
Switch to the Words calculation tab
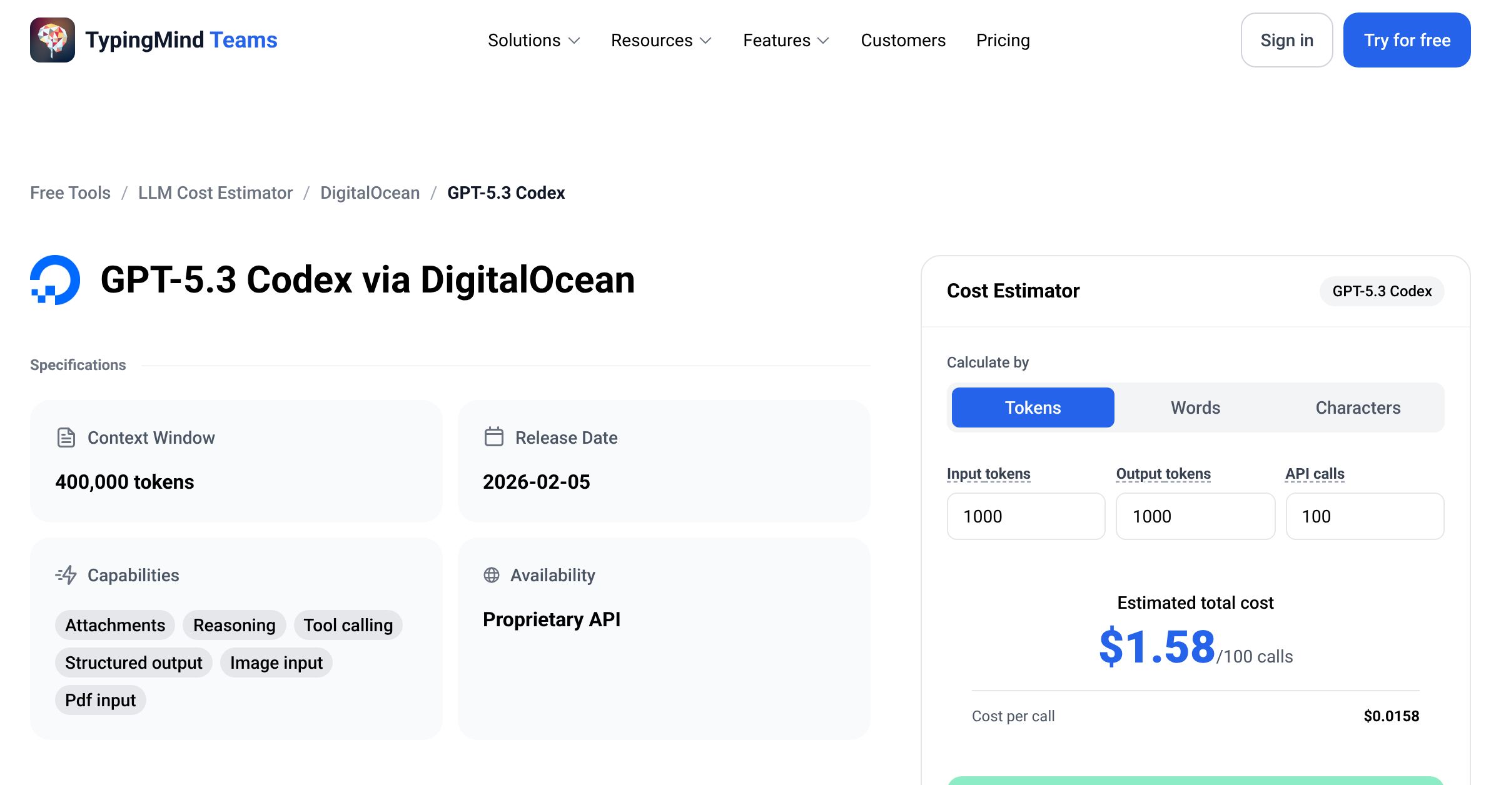pos(1196,407)
